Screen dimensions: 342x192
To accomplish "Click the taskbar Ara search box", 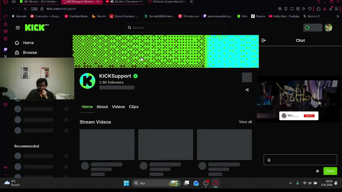I will pos(157,183).
